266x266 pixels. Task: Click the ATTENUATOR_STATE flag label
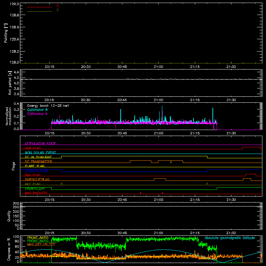pyautogui.click(x=40, y=144)
